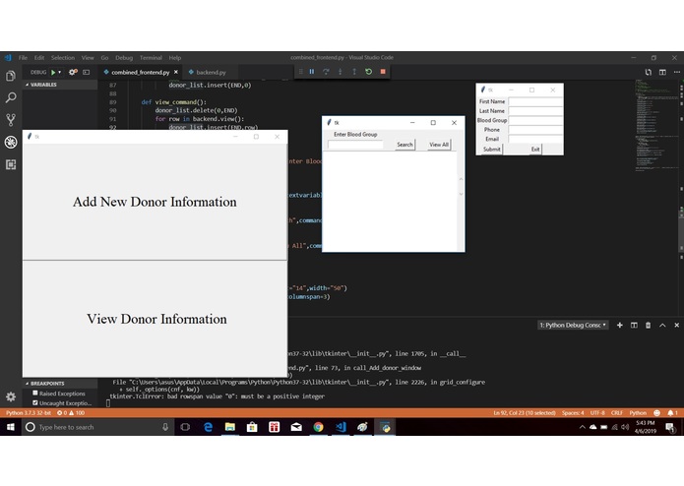Open the Search view in activity bar
This screenshot has width=684, height=486.
pyautogui.click(x=11, y=97)
